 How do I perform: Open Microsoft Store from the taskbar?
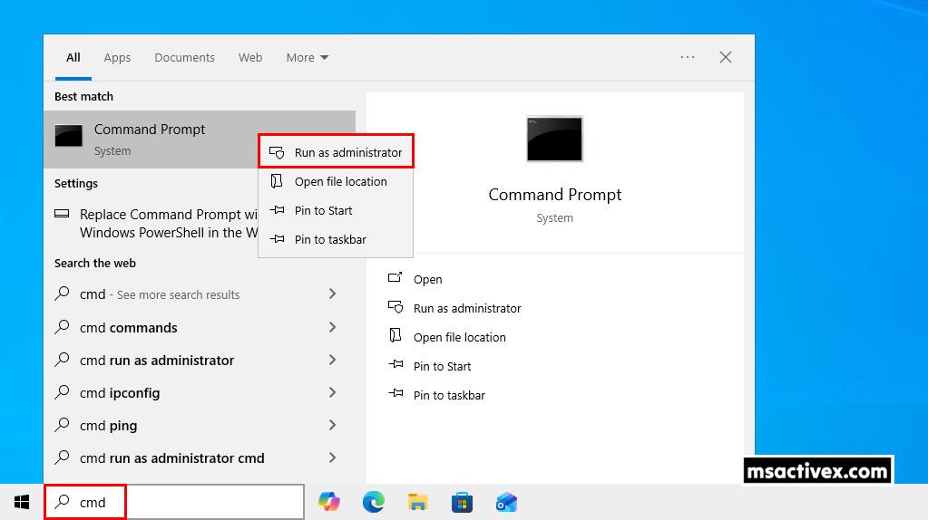point(462,502)
